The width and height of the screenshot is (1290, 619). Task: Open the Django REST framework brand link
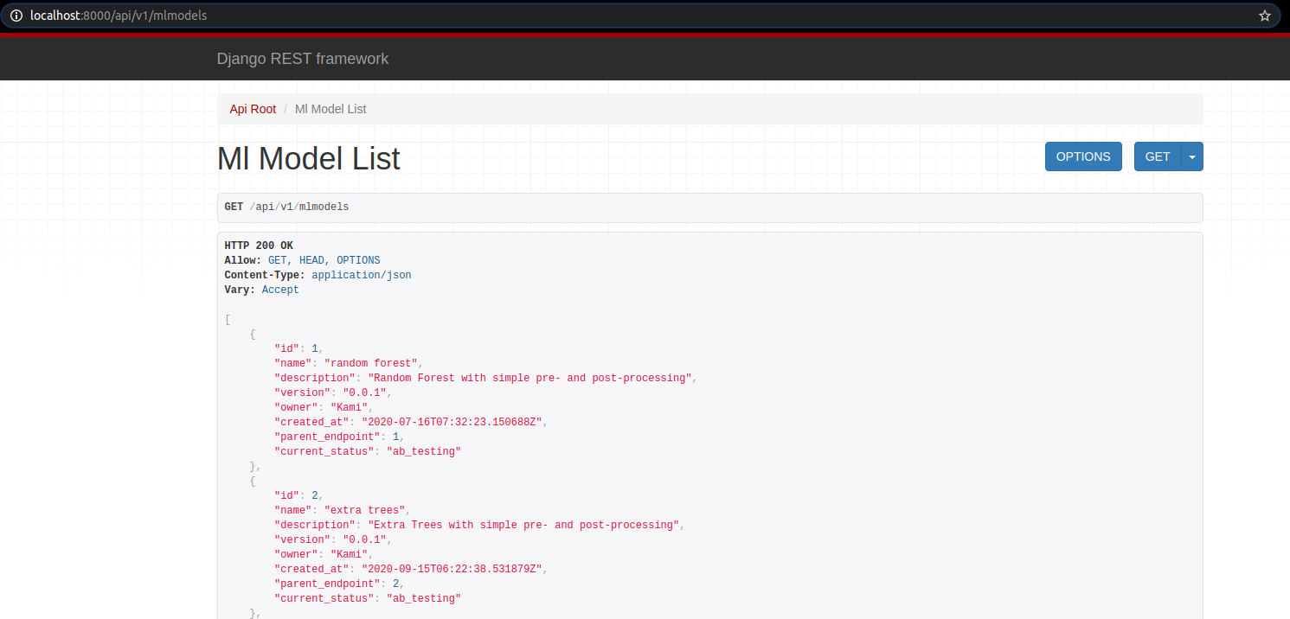[303, 59]
